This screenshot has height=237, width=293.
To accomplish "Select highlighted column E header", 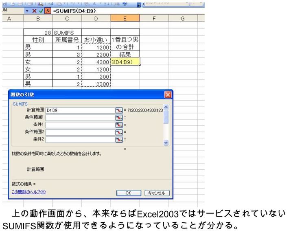I will click(125, 18).
